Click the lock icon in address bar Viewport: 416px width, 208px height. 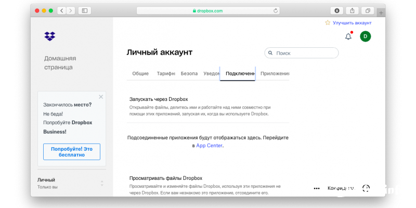[194, 11]
